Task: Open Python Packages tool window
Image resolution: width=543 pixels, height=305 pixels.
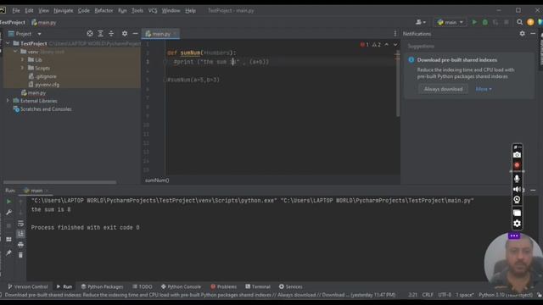Action: (x=102, y=286)
